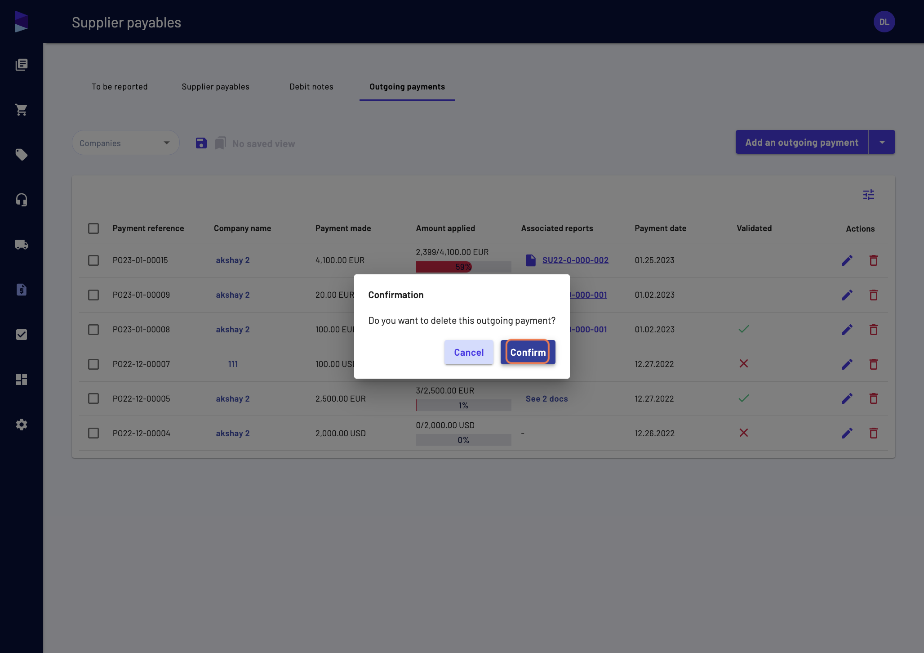Open the shopping cart sidebar icon
This screenshot has height=653, width=924.
point(22,110)
